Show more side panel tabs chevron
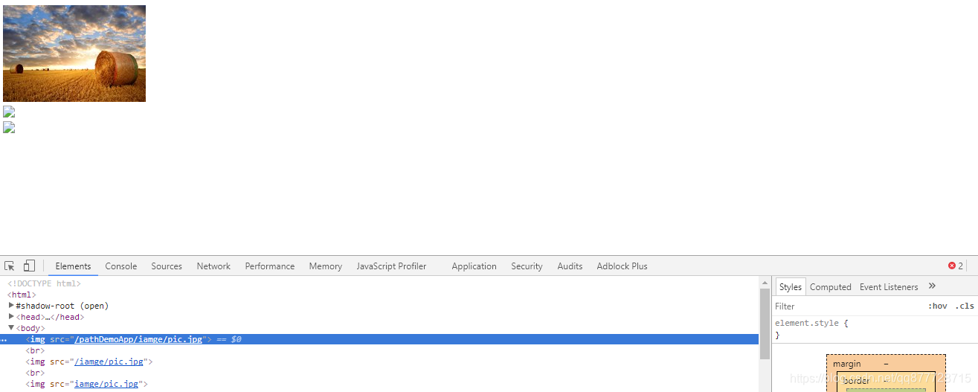Viewport: 978px width, 392px height. 932,286
